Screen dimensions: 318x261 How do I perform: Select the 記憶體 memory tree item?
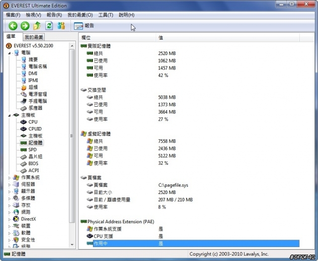(35, 143)
